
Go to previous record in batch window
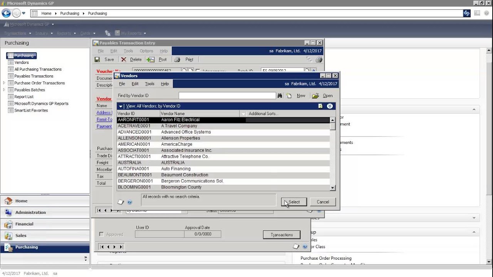[x=108, y=247]
